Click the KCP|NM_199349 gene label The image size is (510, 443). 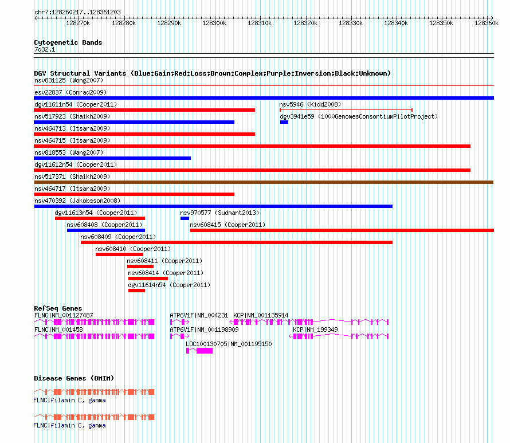(315, 330)
